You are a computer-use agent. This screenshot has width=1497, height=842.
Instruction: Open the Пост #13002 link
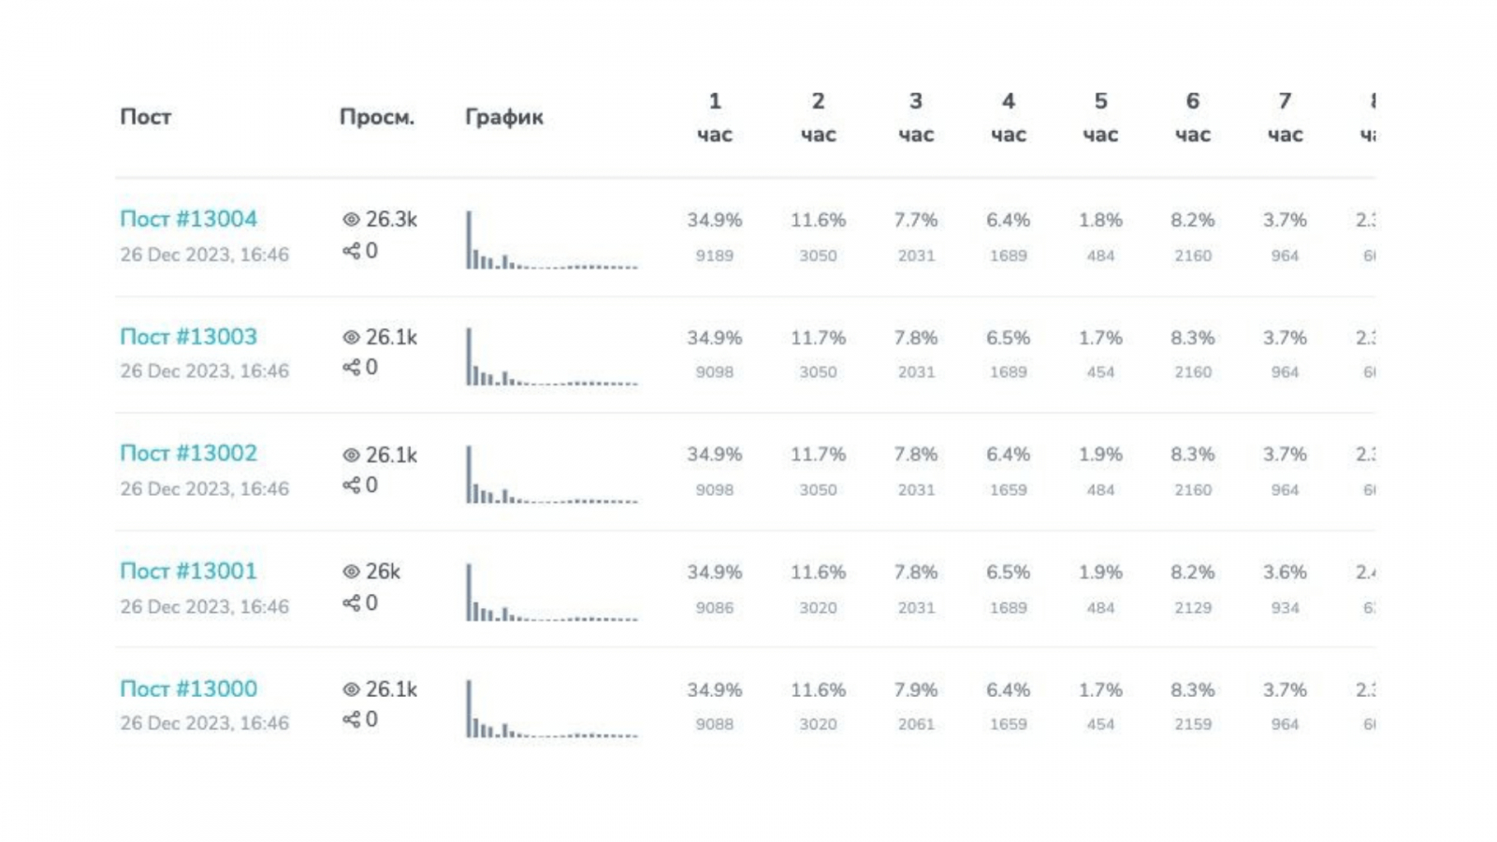tap(188, 454)
